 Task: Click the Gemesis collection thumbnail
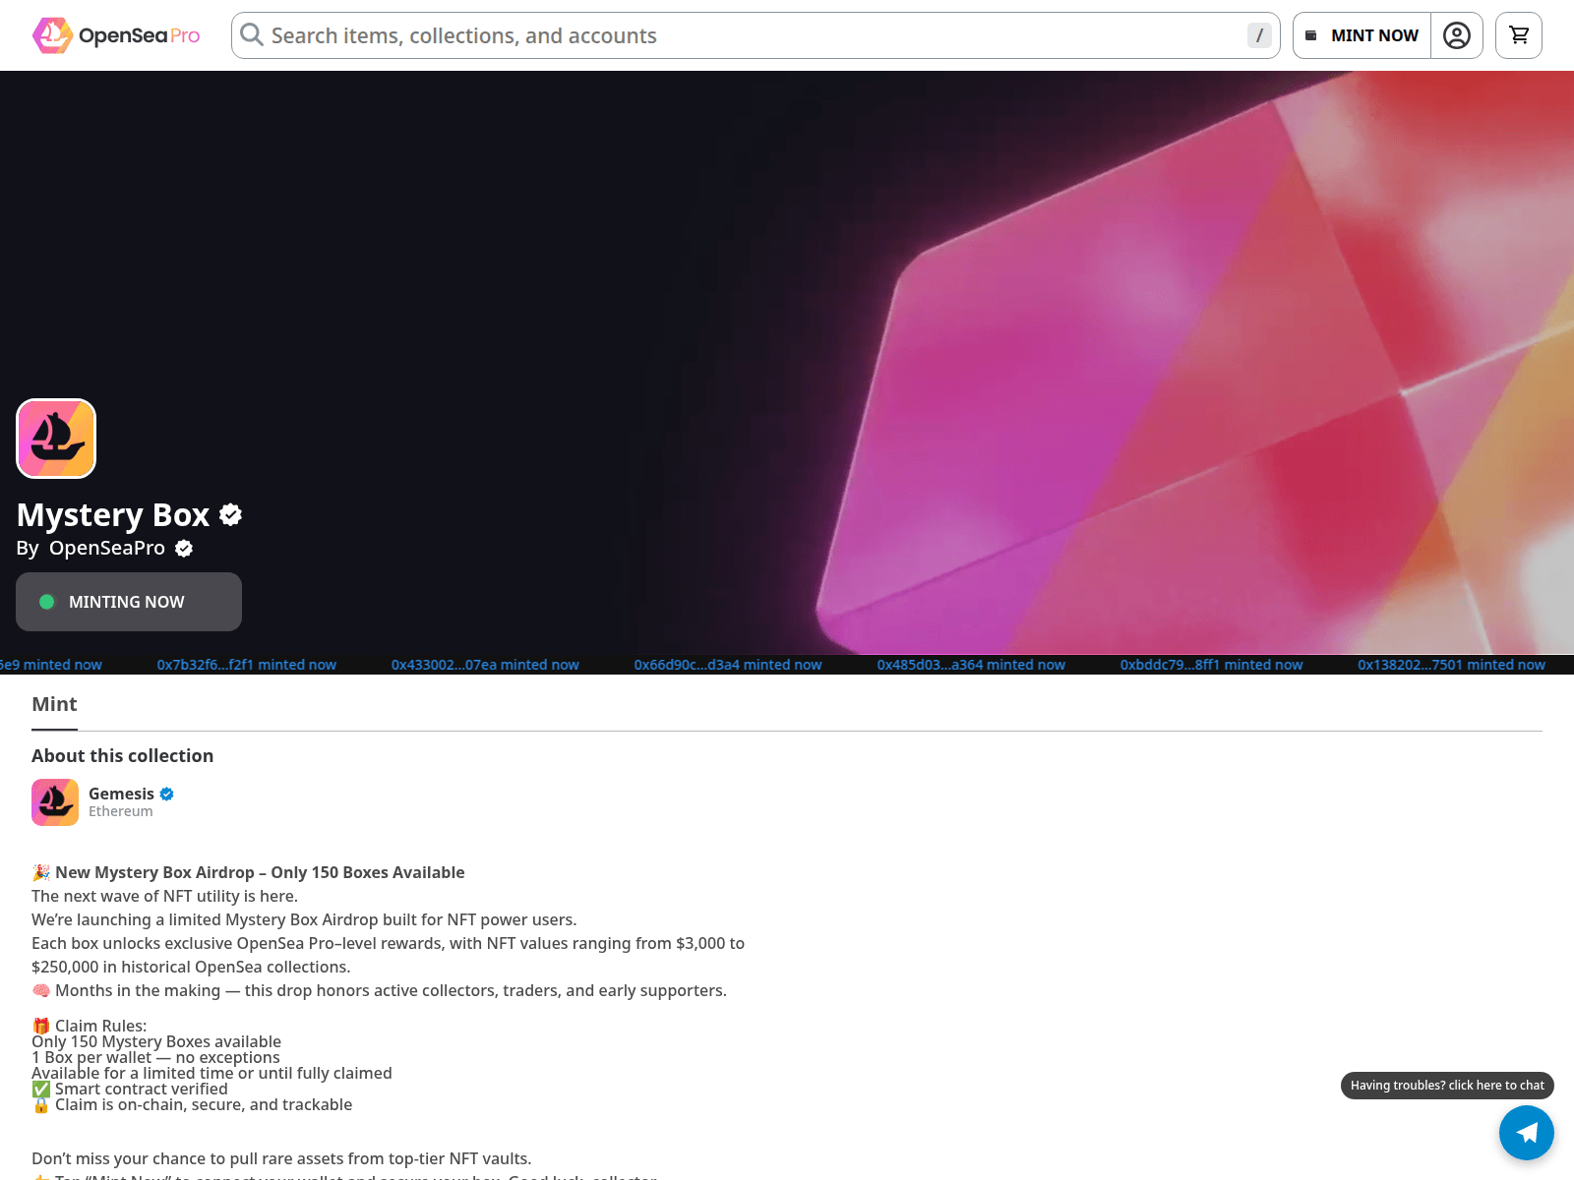click(55, 802)
